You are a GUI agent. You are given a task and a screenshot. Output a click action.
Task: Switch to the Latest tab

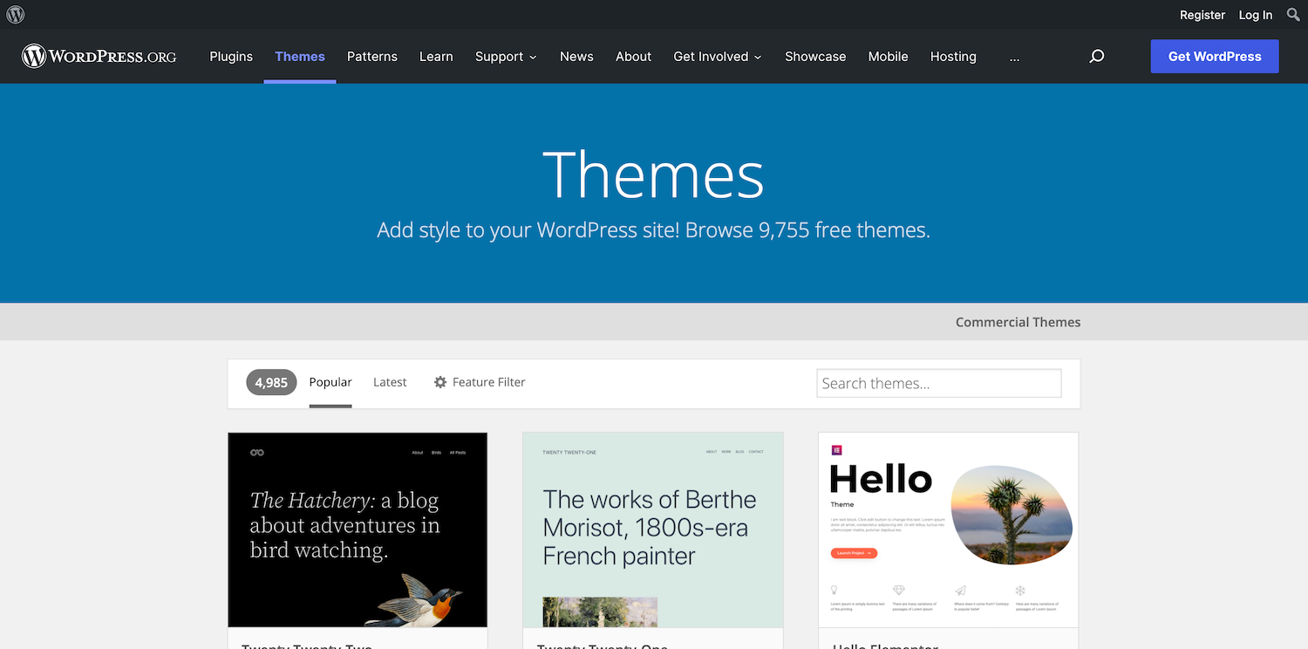(390, 382)
